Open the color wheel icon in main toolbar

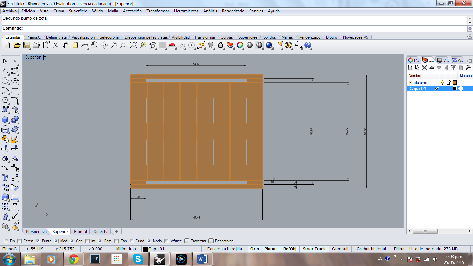240,45
